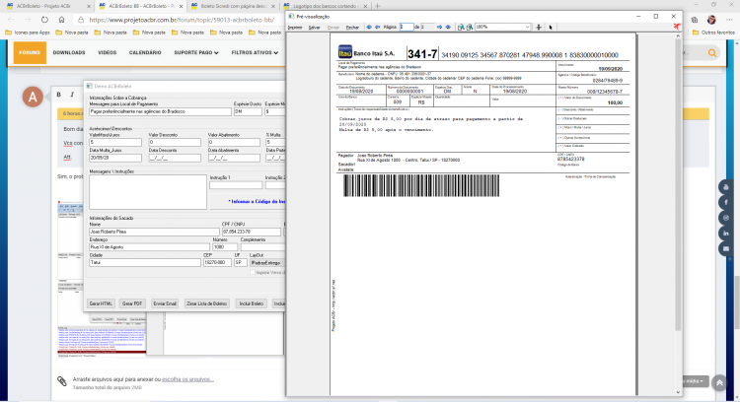The height and width of the screenshot is (402, 740).
Task: Click the 'Enviar Email' button
Action: (165, 303)
